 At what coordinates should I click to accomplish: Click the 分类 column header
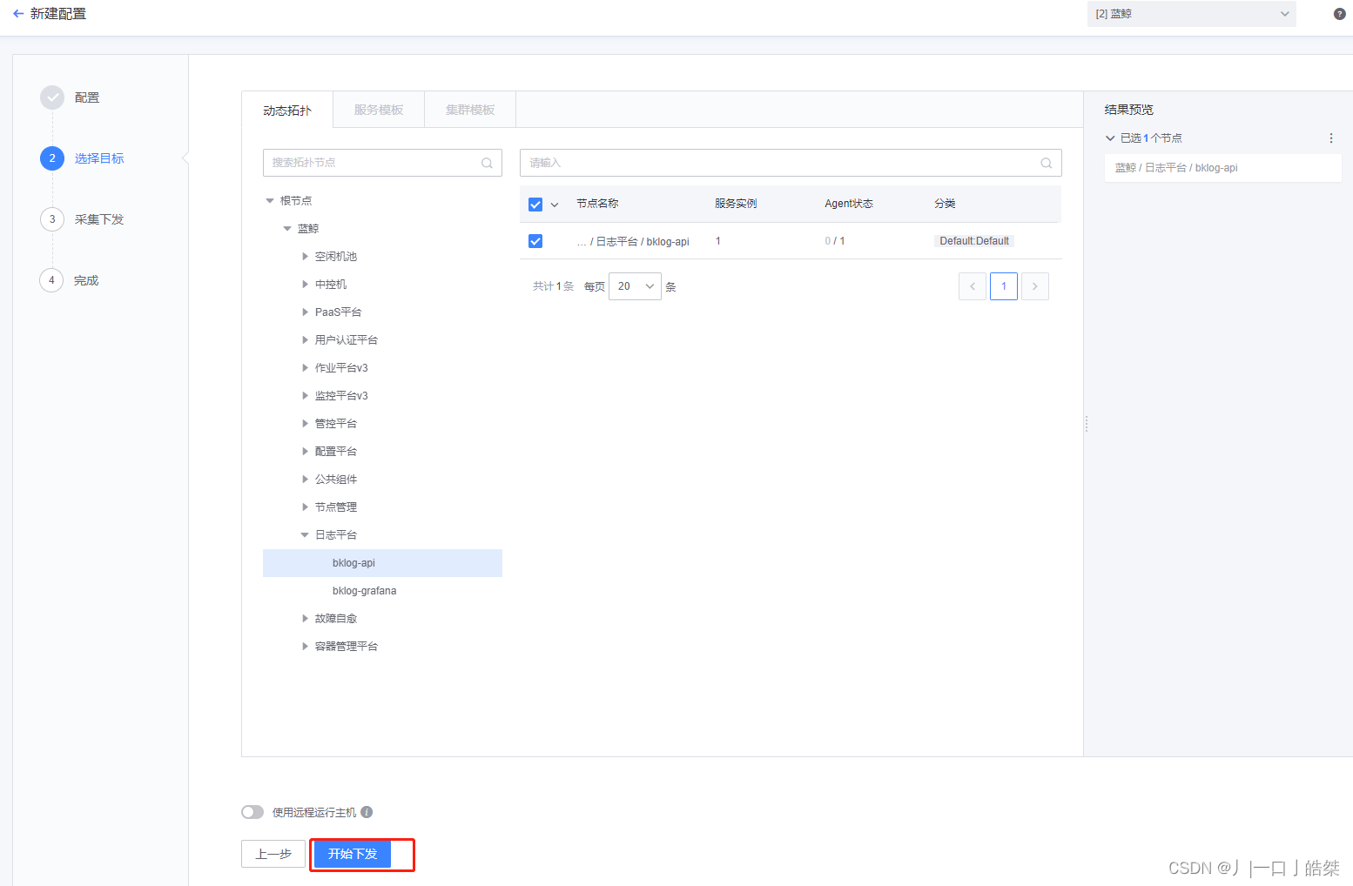pyautogui.click(x=945, y=204)
